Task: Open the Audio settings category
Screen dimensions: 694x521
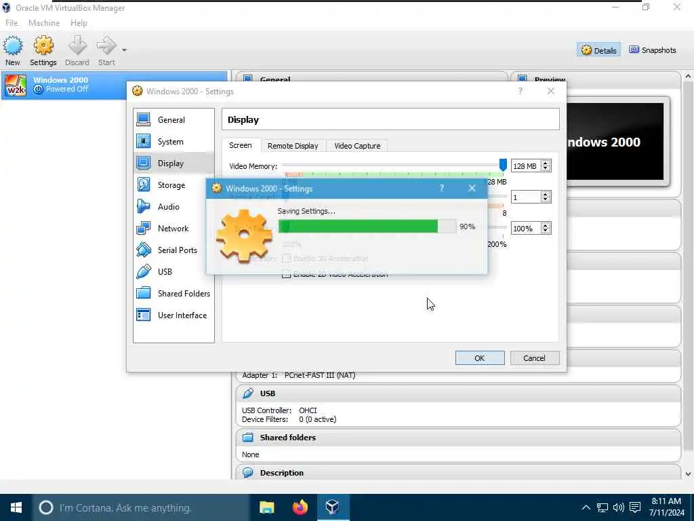Action: [x=173, y=206]
